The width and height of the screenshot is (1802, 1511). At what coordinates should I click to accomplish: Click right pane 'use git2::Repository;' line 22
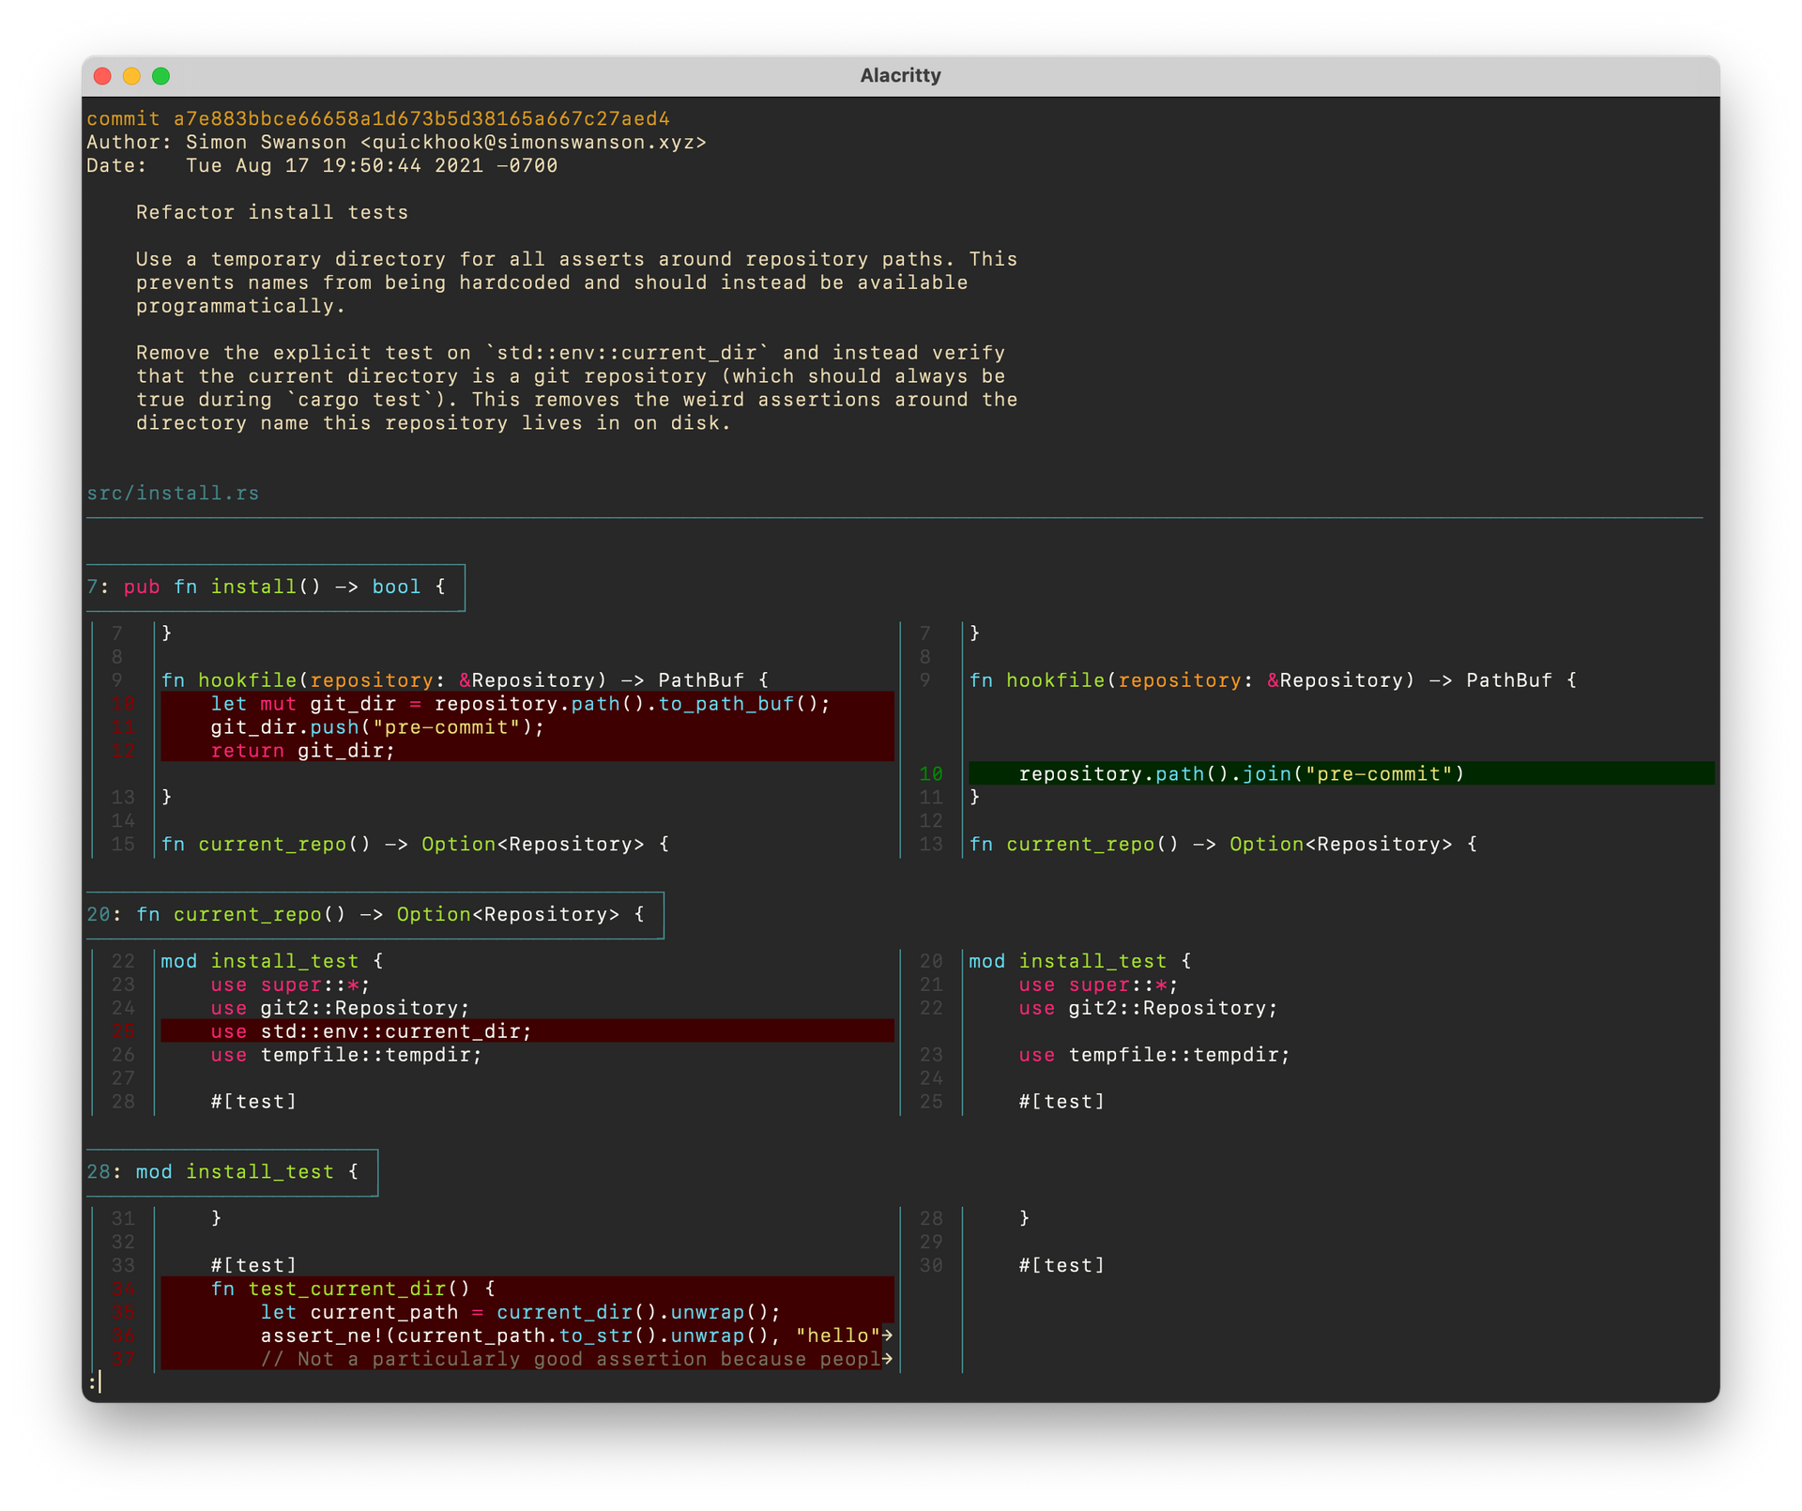(x=1149, y=1009)
